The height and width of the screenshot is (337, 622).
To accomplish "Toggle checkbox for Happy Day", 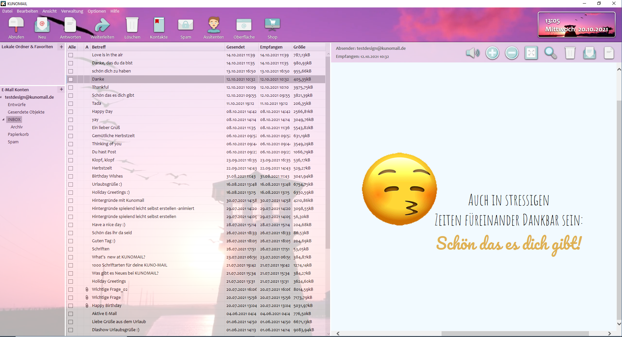I will tap(71, 112).
